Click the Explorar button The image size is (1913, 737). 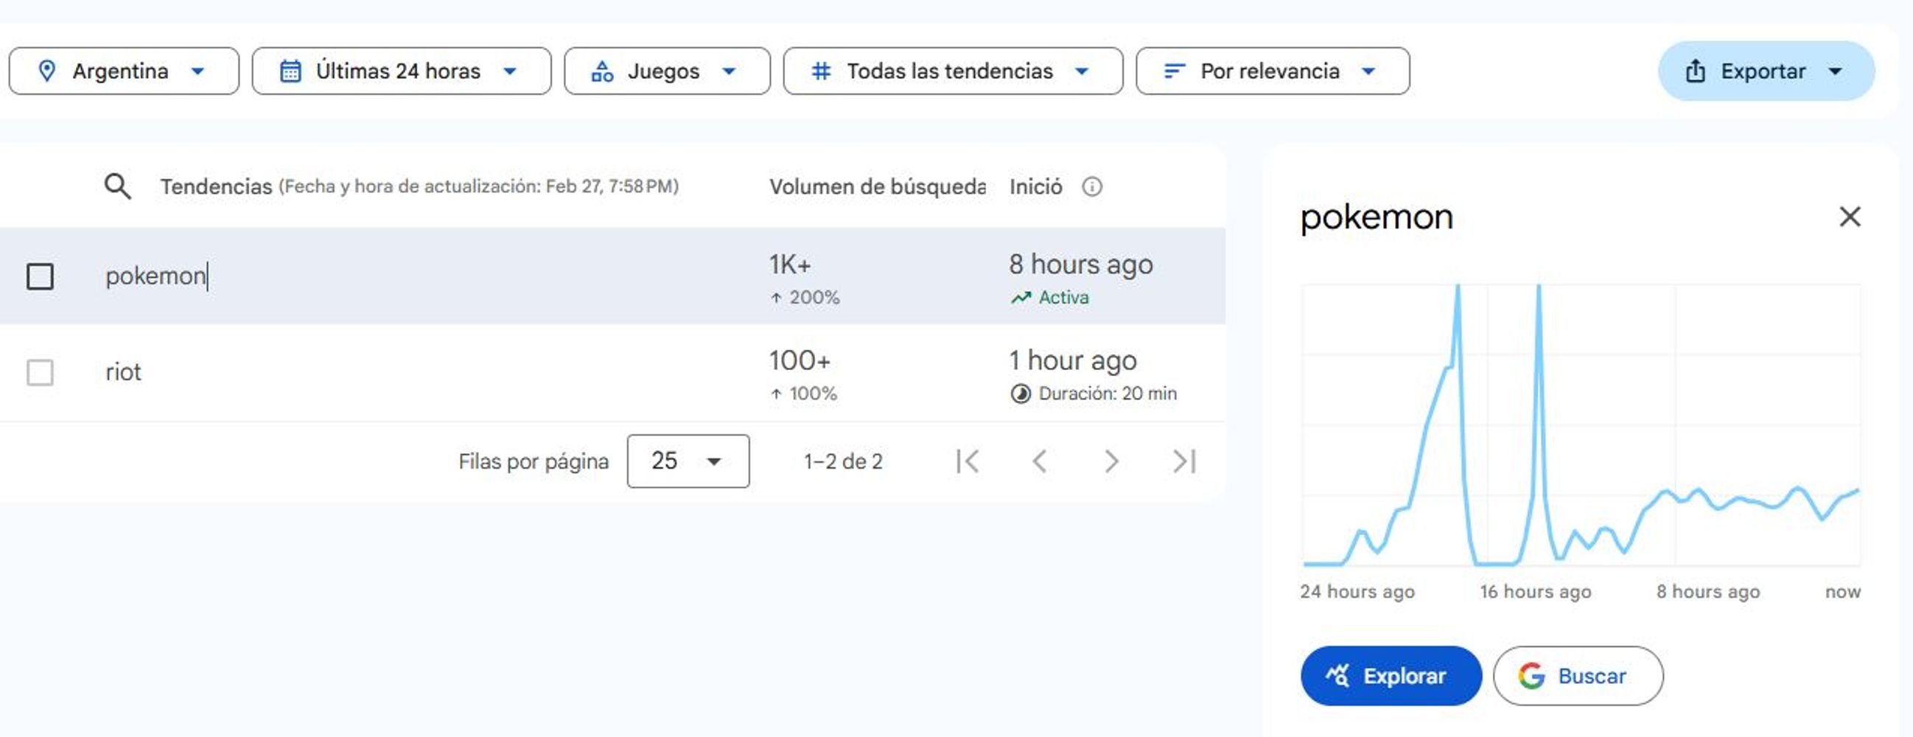point(1391,676)
